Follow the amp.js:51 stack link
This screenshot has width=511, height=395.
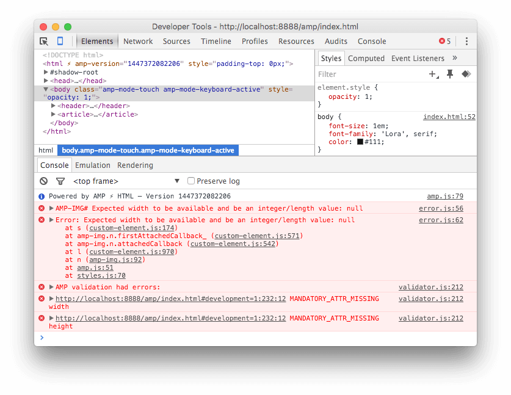(x=95, y=267)
